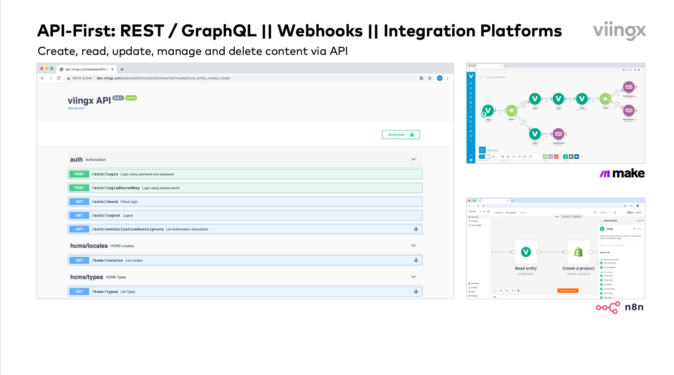Click the viingx Subscription trigger module
This screenshot has height=375, width=674.
pyautogui.click(x=488, y=111)
